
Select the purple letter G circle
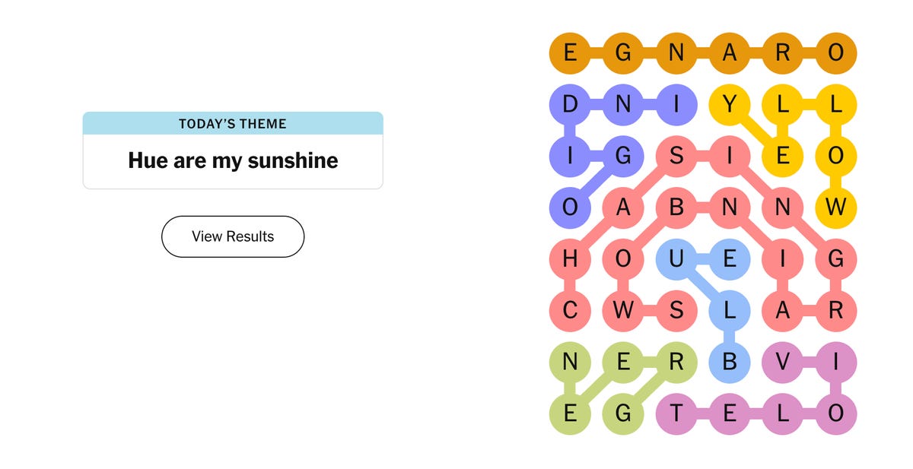(623, 156)
